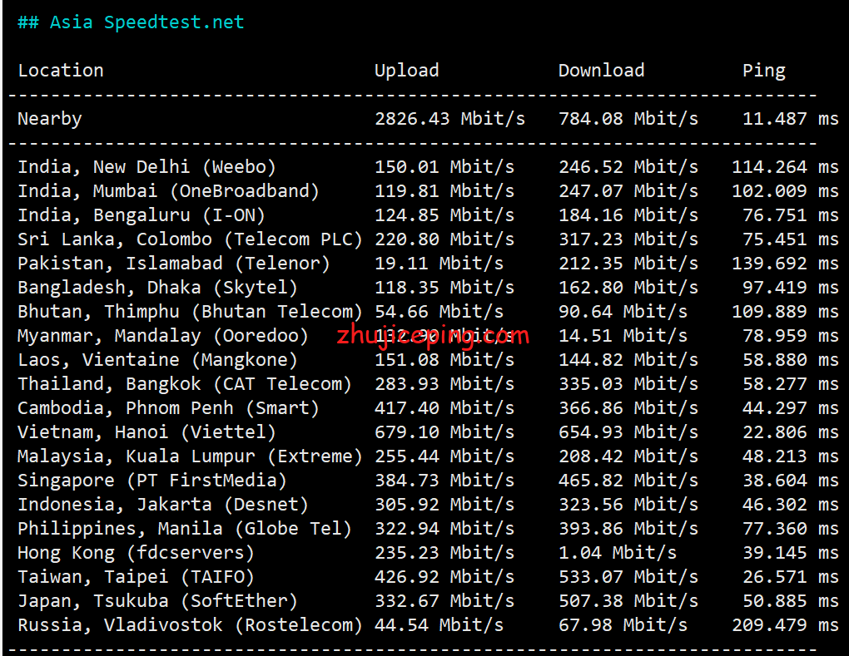
Task: Click the 784.08 Mbit/s download value
Action: (x=628, y=119)
